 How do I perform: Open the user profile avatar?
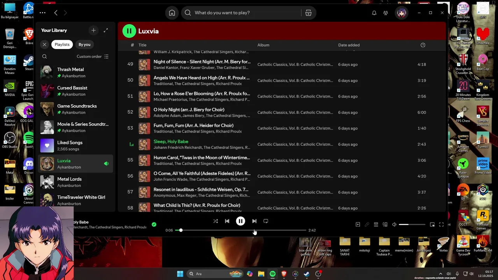tap(402, 13)
